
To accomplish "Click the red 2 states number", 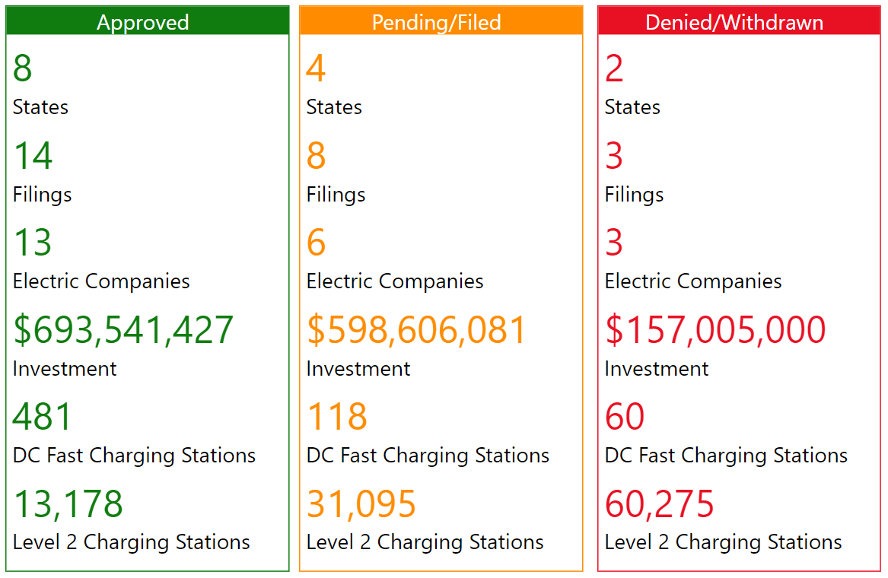I will pos(614,69).
